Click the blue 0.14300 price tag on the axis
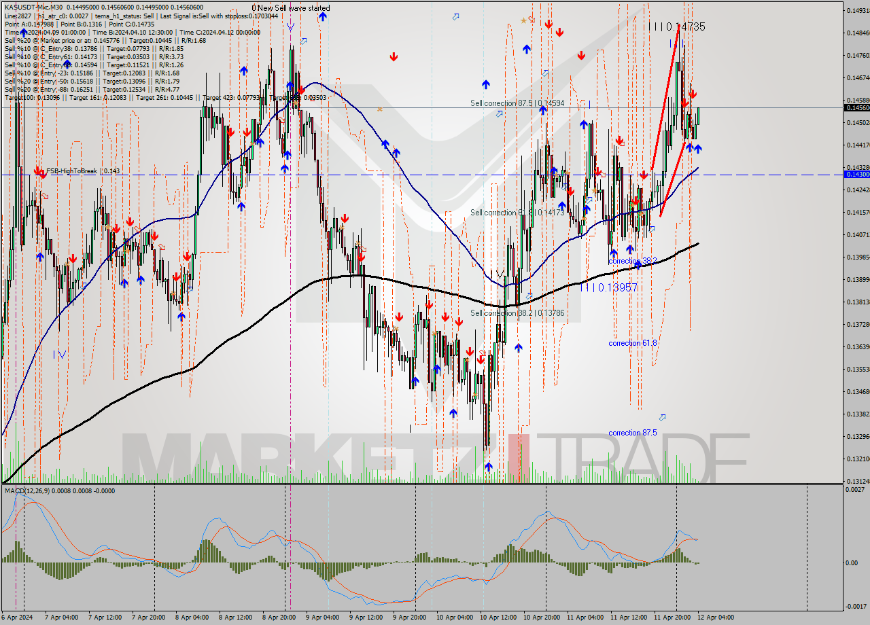Image resolution: width=870 pixels, height=625 pixels. pos(856,175)
